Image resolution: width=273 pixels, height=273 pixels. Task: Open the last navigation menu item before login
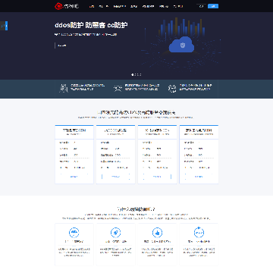178,6
